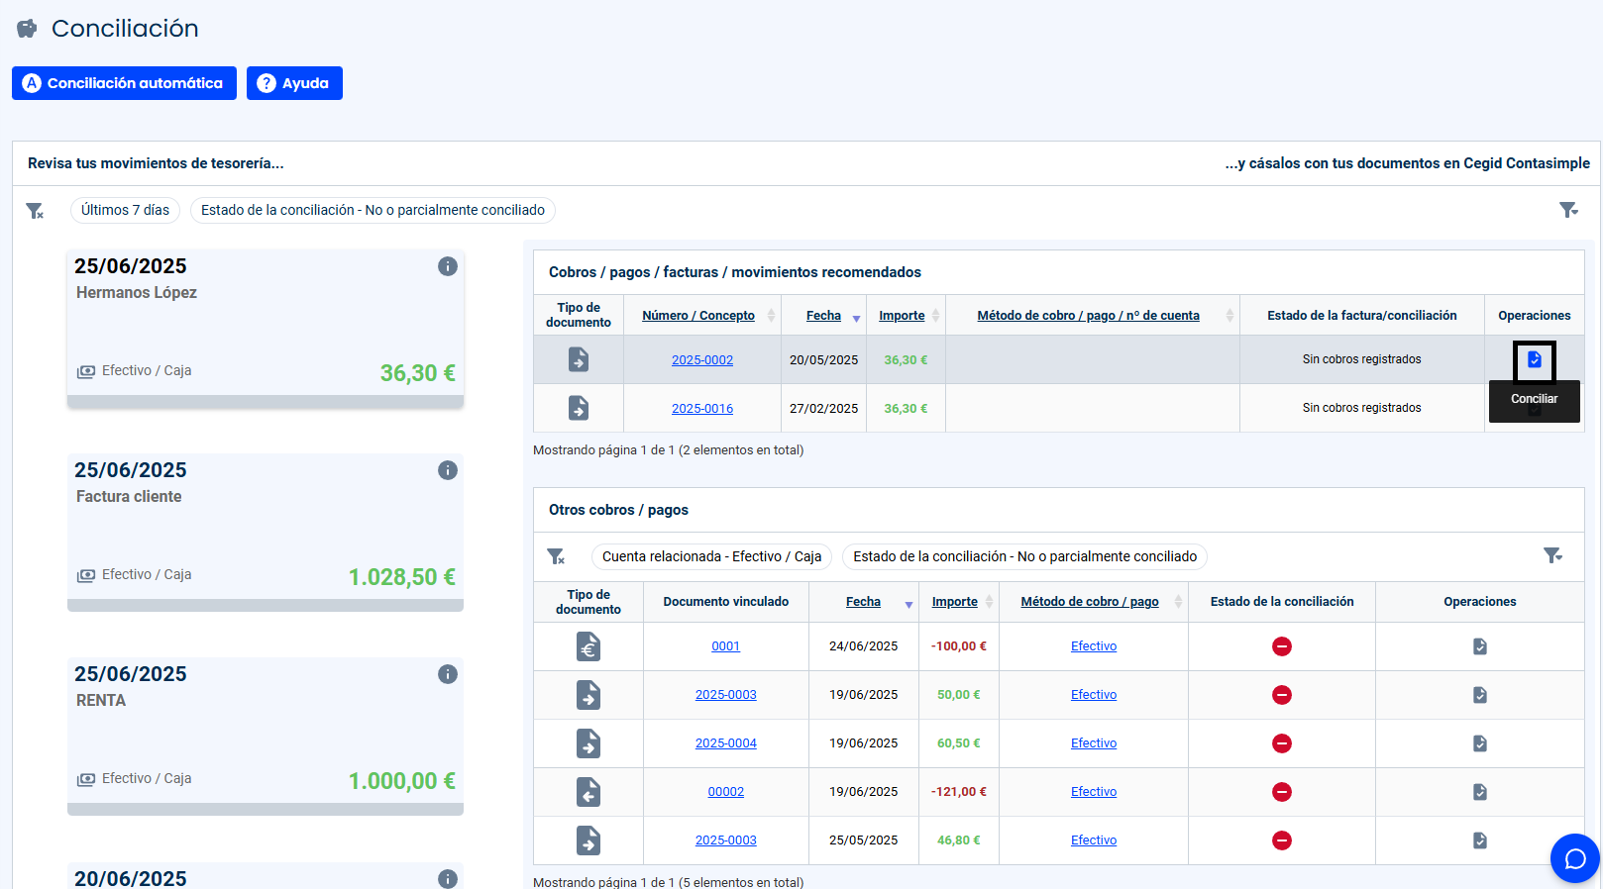Open linked document 2025-0003 dated 19/06/2025

726,695
